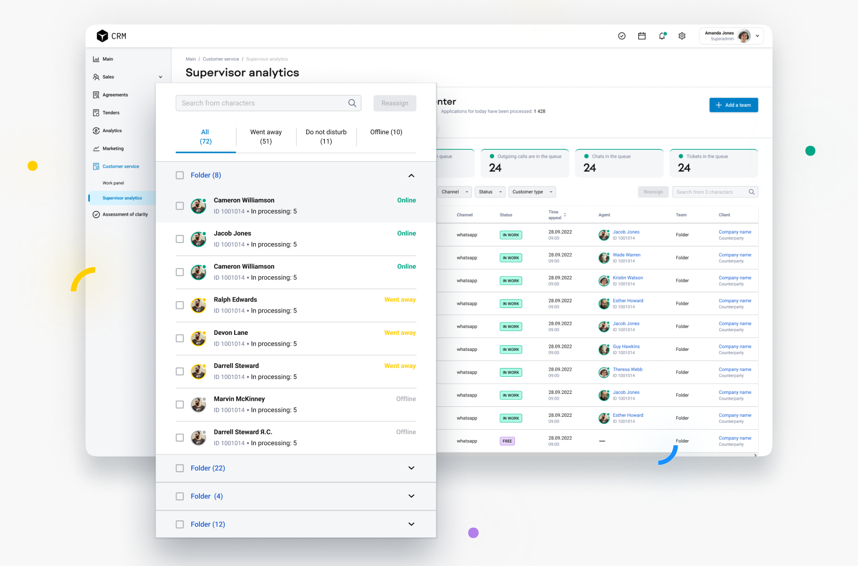Open the Customer type dropdown

(x=532, y=192)
